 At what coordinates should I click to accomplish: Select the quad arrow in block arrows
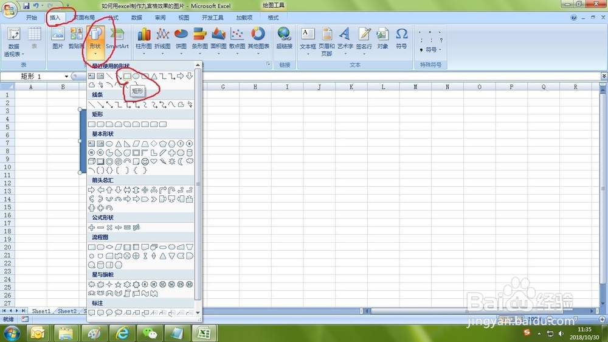[145, 190]
